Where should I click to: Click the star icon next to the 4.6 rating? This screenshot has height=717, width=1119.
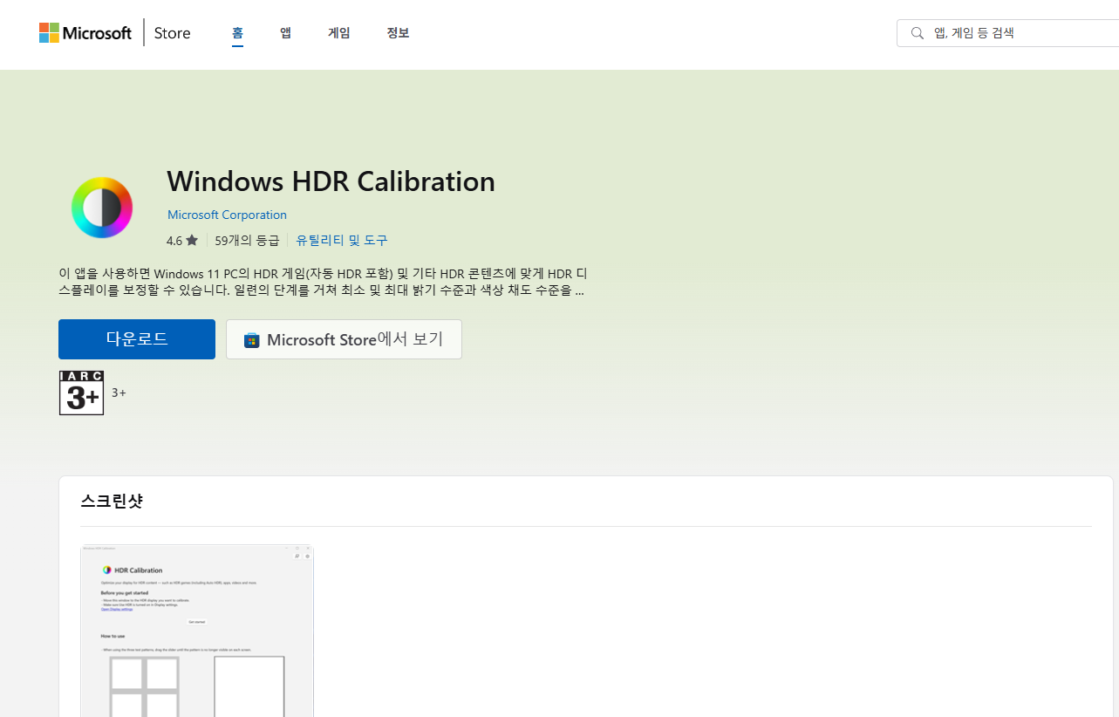coord(193,239)
